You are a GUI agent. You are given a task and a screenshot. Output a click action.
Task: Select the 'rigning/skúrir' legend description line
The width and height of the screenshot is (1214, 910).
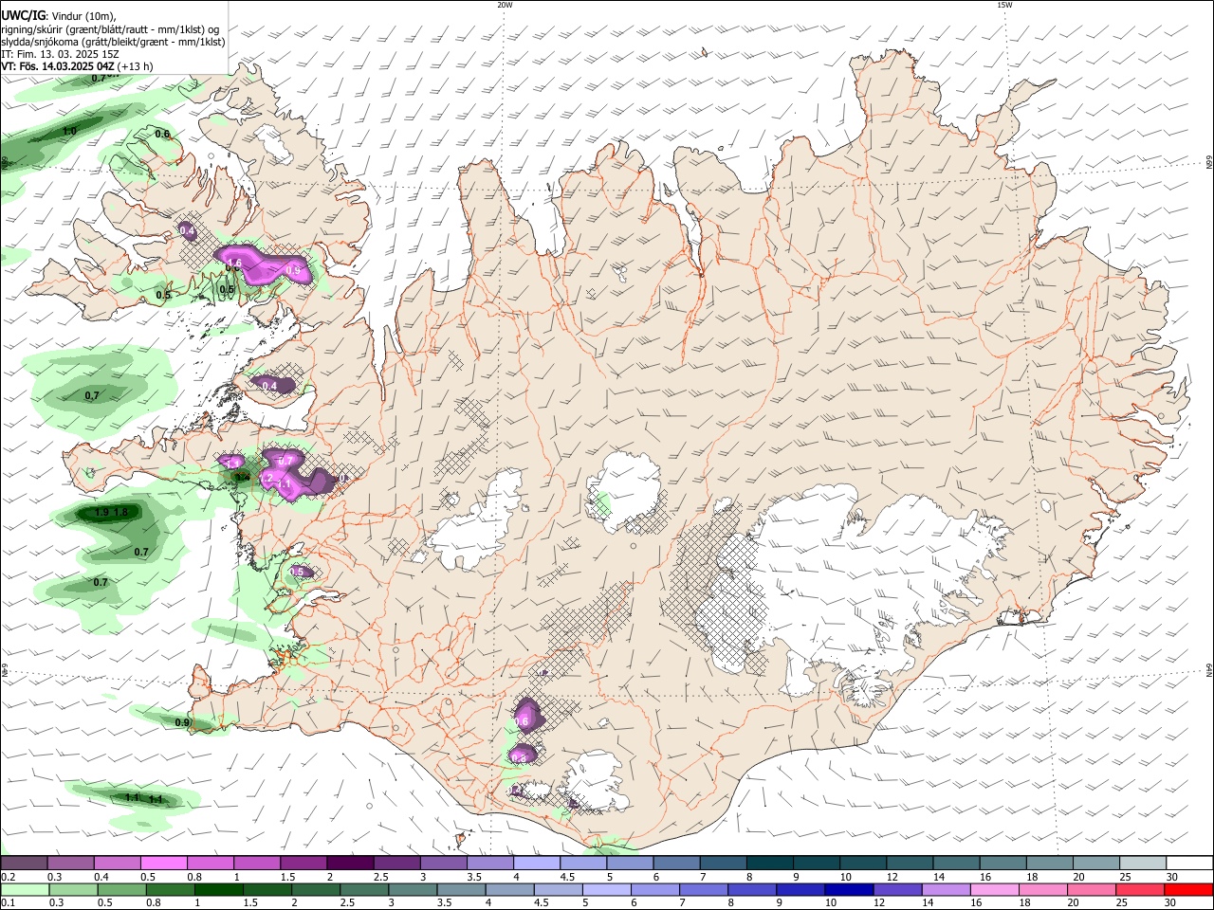(110, 29)
